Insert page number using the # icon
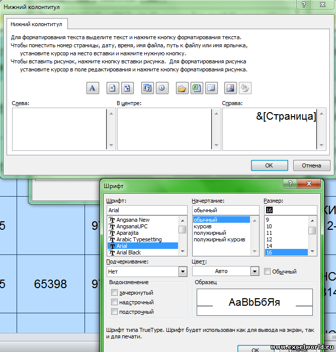Image resolution: width=336 pixels, height=352 pixels. 113,88
